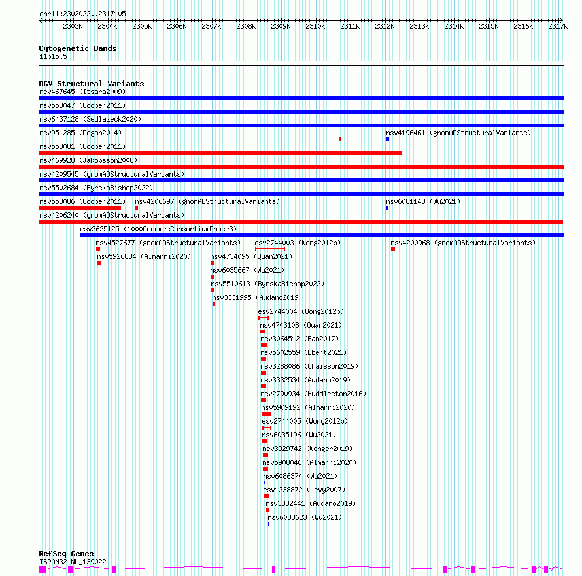The width and height of the screenshot is (582, 576).
Task: Click the 2309k position on ruler
Action: (x=281, y=26)
